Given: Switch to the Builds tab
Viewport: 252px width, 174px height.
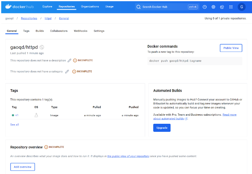Looking at the screenshot, I should tap(40, 31).
